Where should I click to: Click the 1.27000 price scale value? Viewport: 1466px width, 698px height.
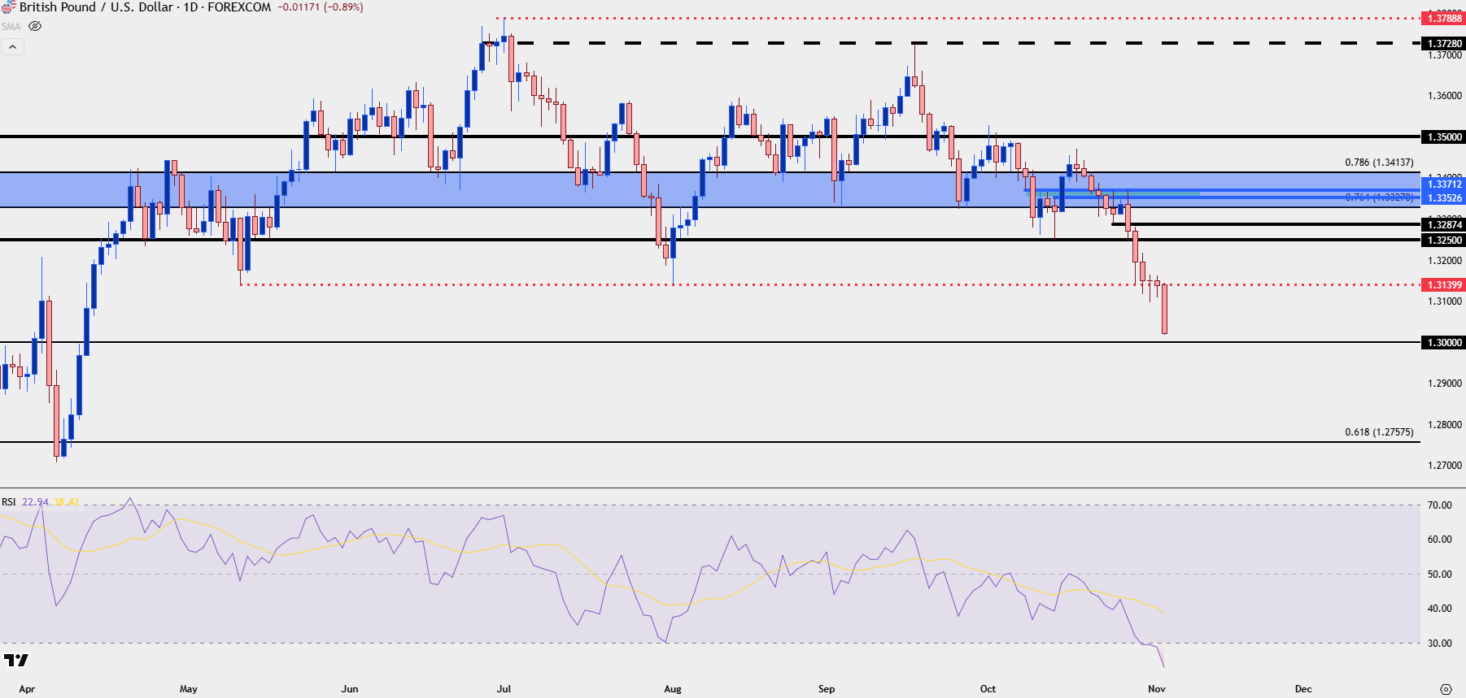[x=1445, y=465]
